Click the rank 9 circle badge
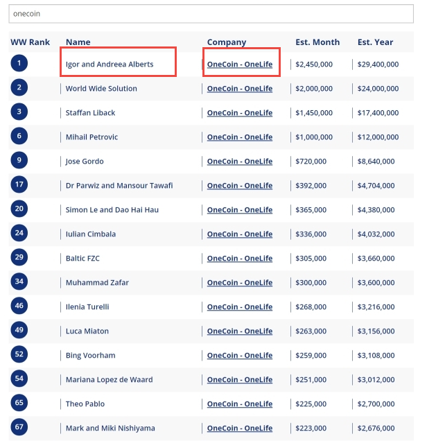427x441 pixels. (19, 160)
